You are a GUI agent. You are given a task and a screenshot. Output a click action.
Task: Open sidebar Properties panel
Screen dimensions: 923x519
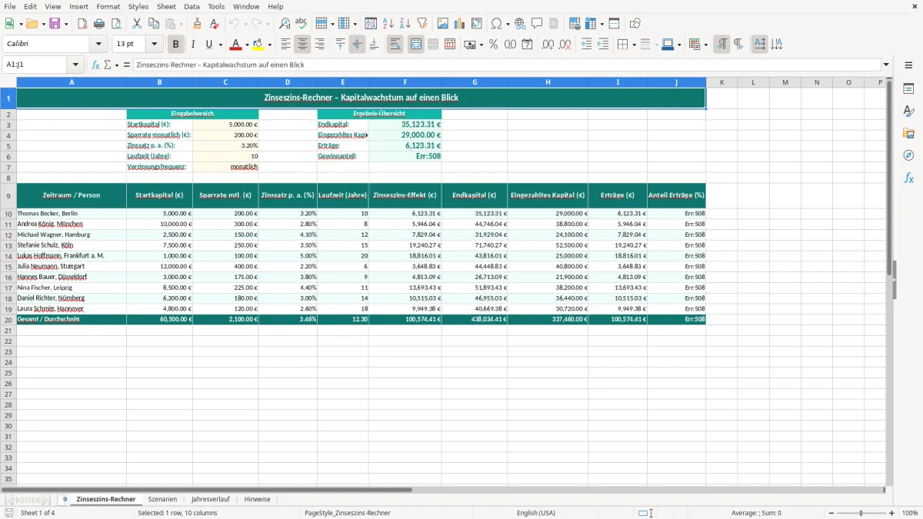click(908, 89)
